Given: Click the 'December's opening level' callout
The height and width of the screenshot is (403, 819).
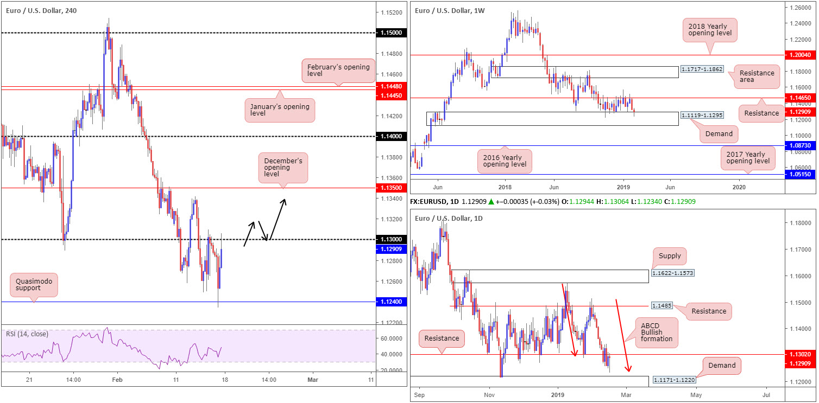Looking at the screenshot, I should point(282,168).
